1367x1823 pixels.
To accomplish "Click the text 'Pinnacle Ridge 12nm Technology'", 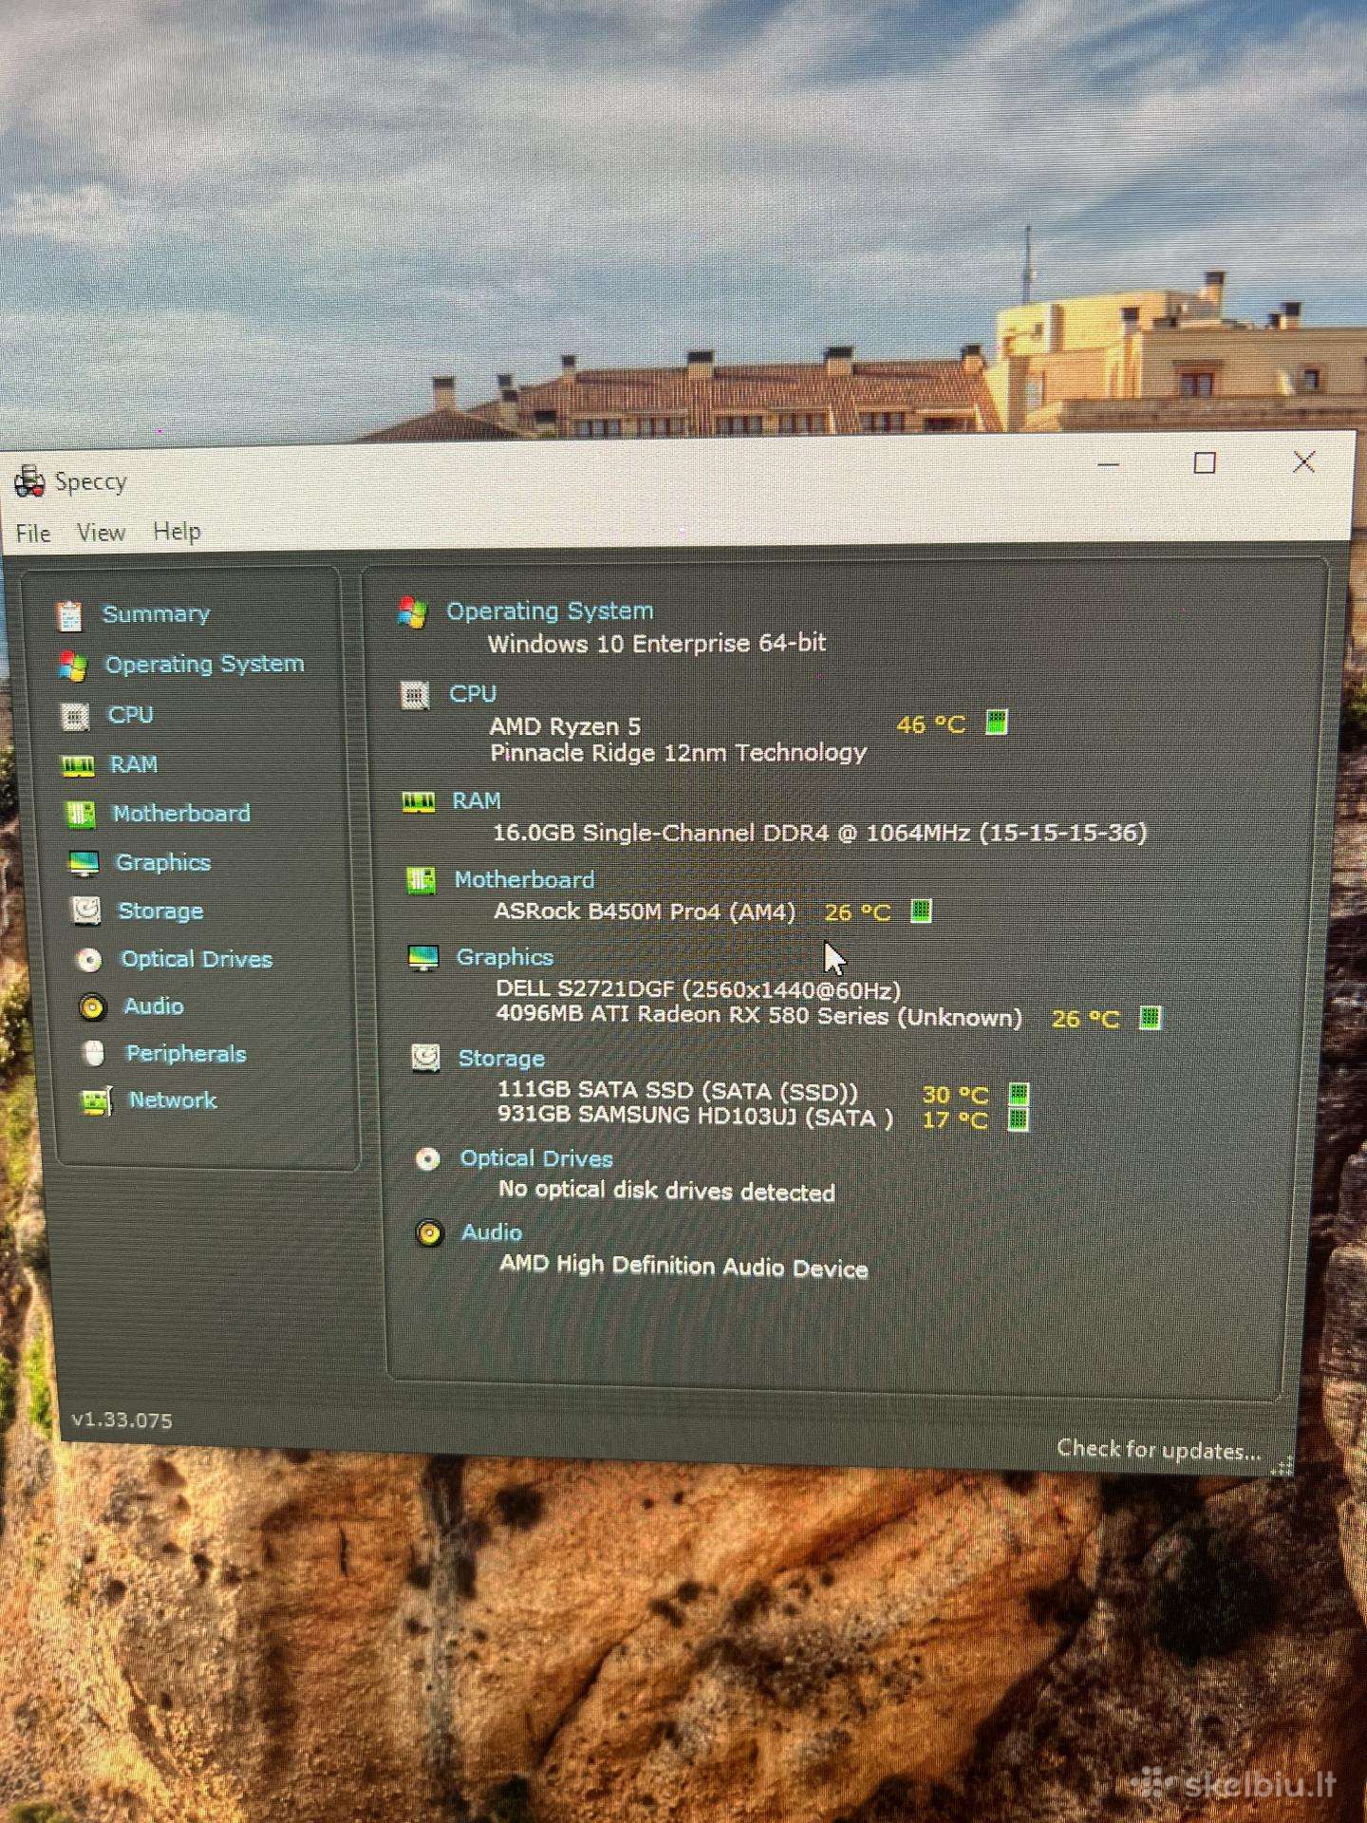I will tap(678, 753).
